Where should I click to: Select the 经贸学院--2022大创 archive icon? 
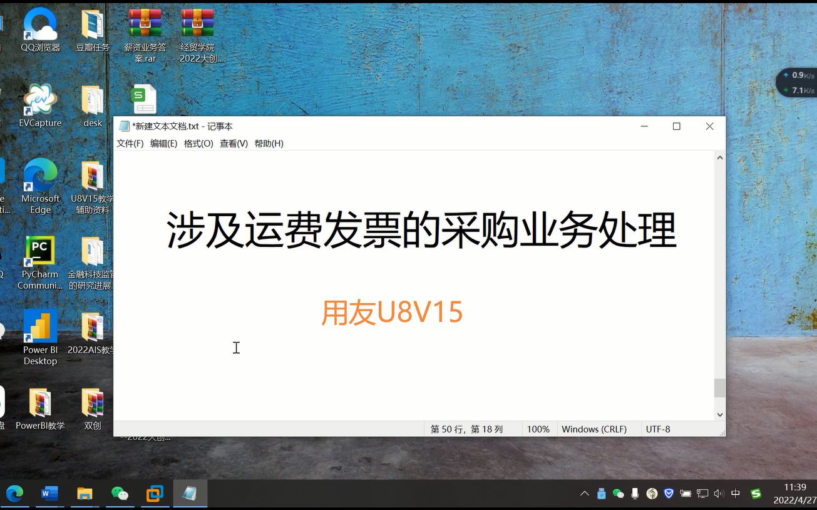198,35
